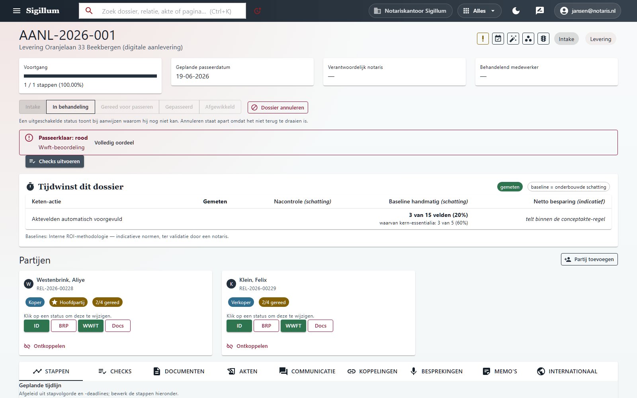
Task: Set dossier status to In behandeling
Action: (x=70, y=107)
